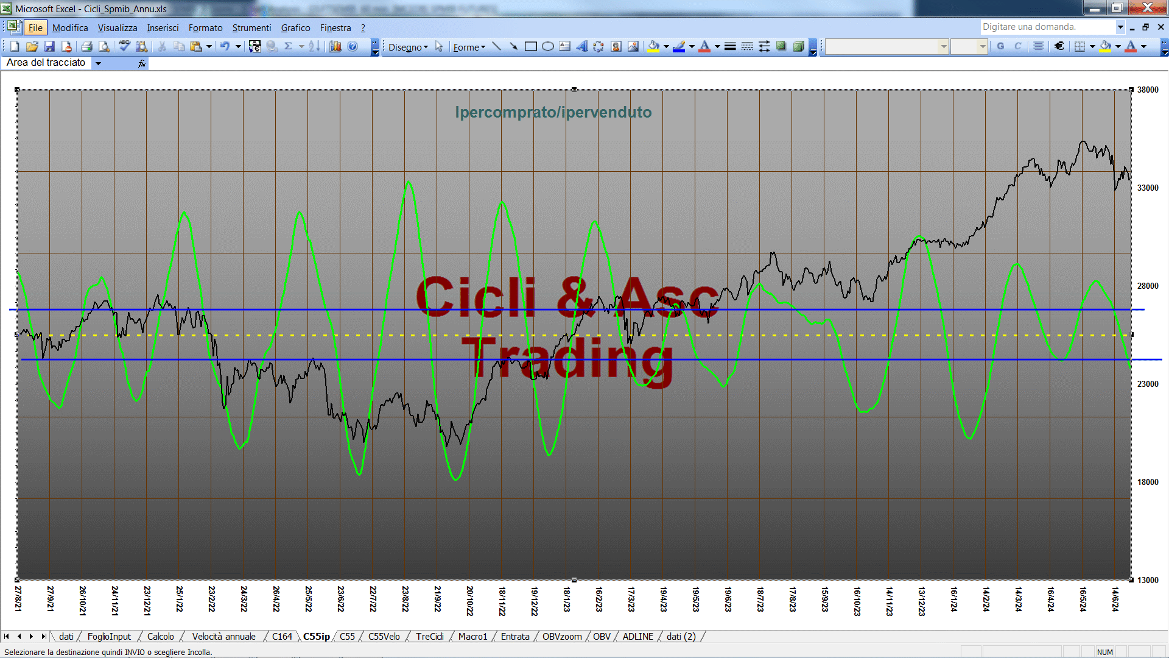Viewport: 1169px width, 658px height.
Task: Apply shadow style to object
Action: [x=781, y=46]
